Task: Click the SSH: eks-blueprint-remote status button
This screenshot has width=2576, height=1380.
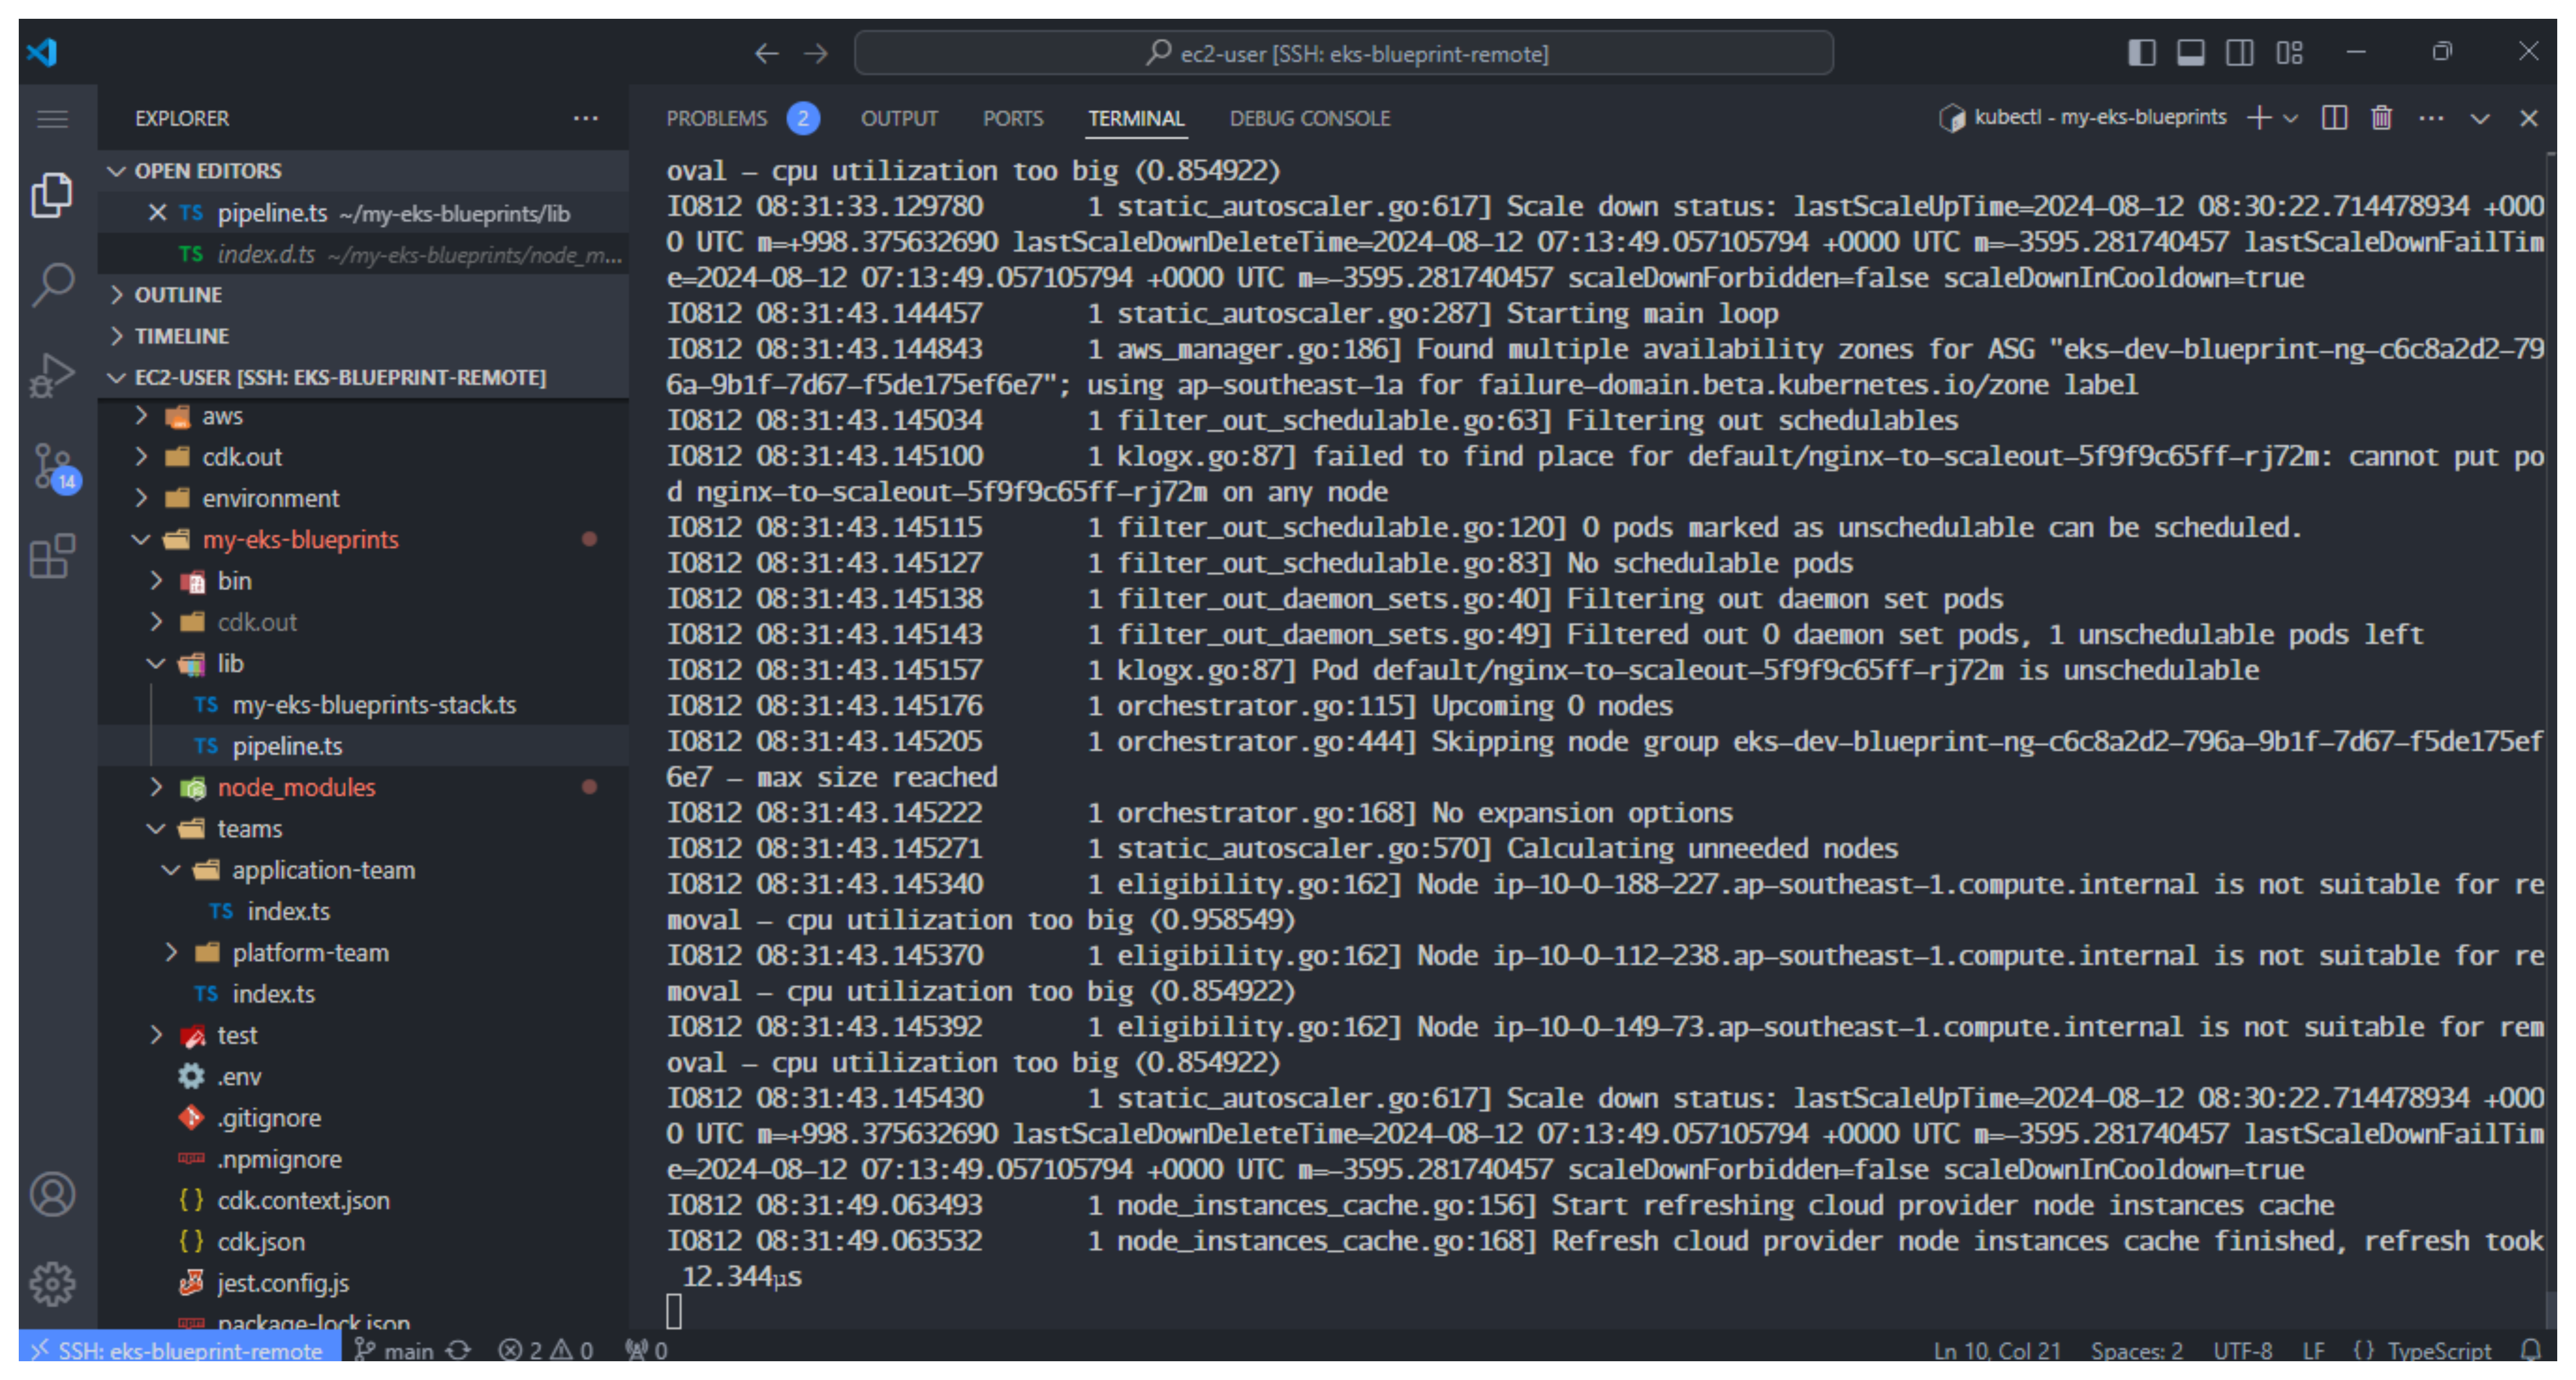Action: point(180,1351)
